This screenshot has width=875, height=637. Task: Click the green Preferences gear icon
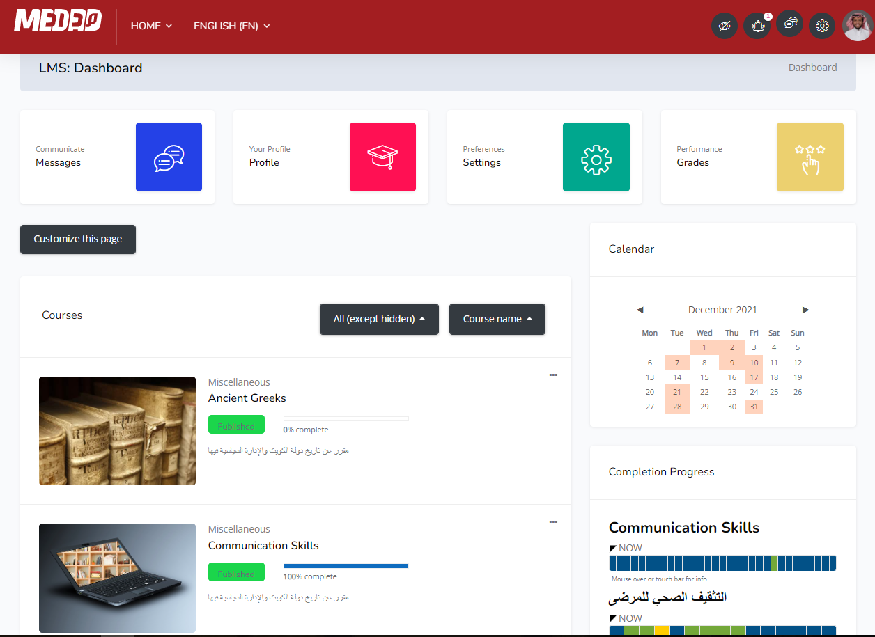coord(596,157)
